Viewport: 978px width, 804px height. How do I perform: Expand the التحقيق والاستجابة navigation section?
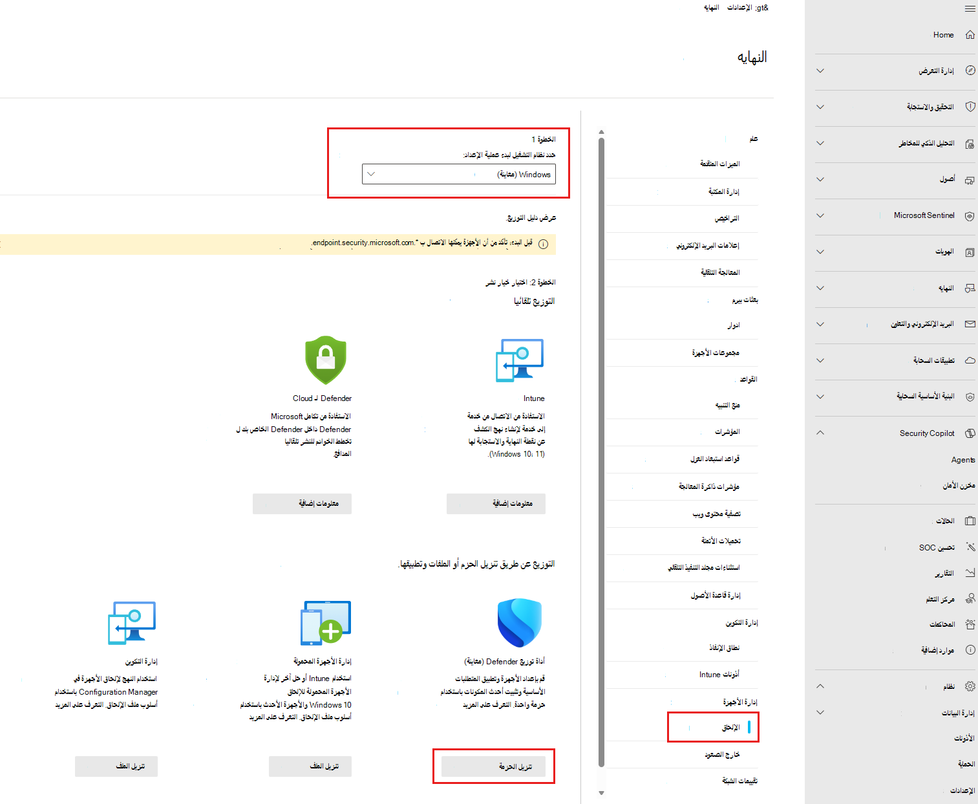820,107
